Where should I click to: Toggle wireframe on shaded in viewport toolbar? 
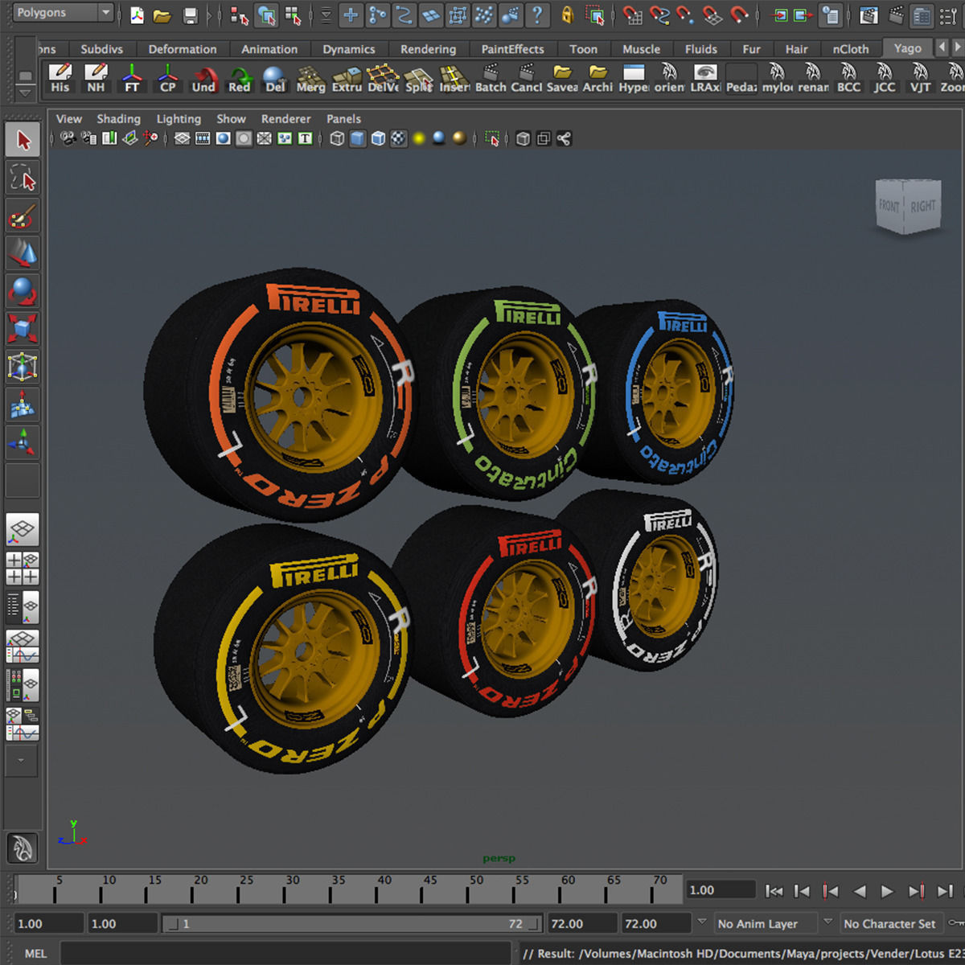coord(378,138)
